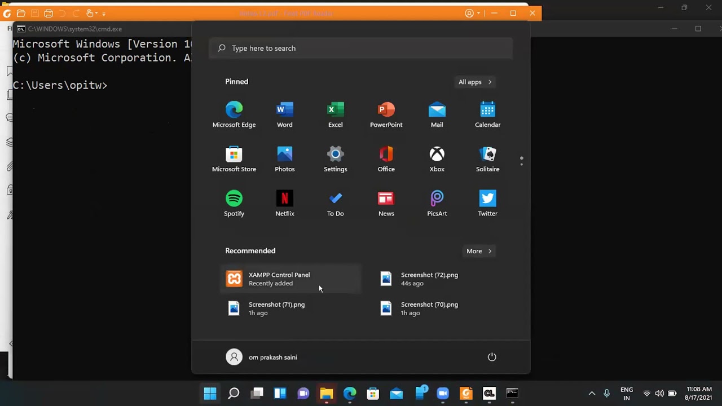Click the cmd.exe window title bar
Screen dimensions: 722x406
(102, 29)
